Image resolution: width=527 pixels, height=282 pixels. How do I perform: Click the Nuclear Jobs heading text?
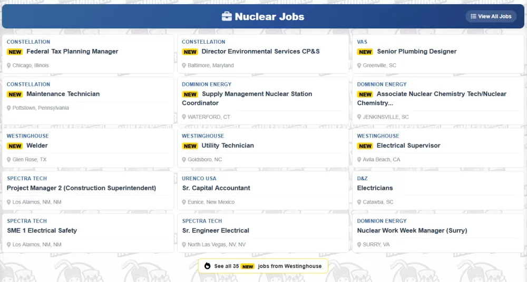[269, 16]
